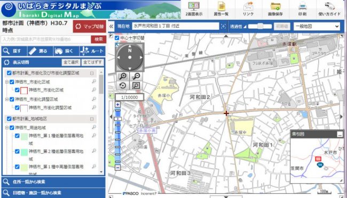Toggle 都市計画_市街化及び市街化調整区域 checkbox

(9, 73)
